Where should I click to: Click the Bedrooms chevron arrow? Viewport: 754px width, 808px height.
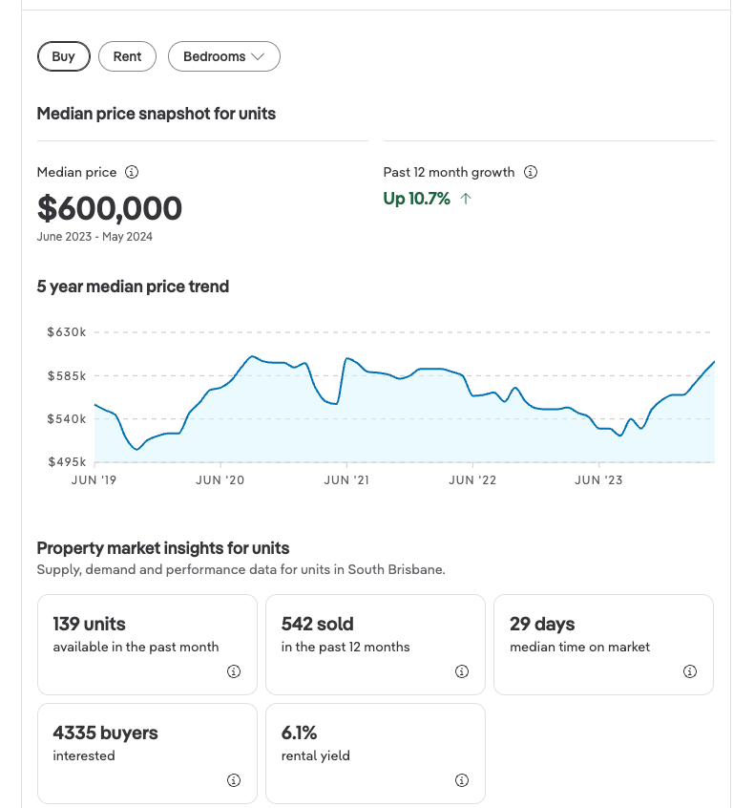(x=258, y=57)
